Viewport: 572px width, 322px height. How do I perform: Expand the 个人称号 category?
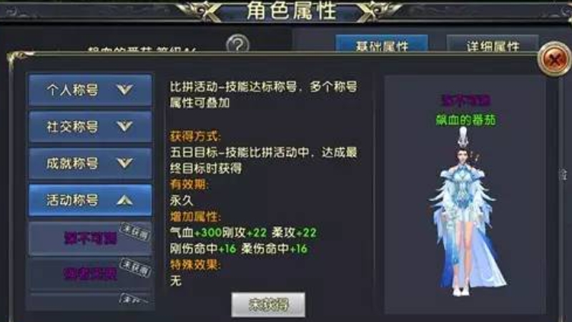[x=90, y=90]
